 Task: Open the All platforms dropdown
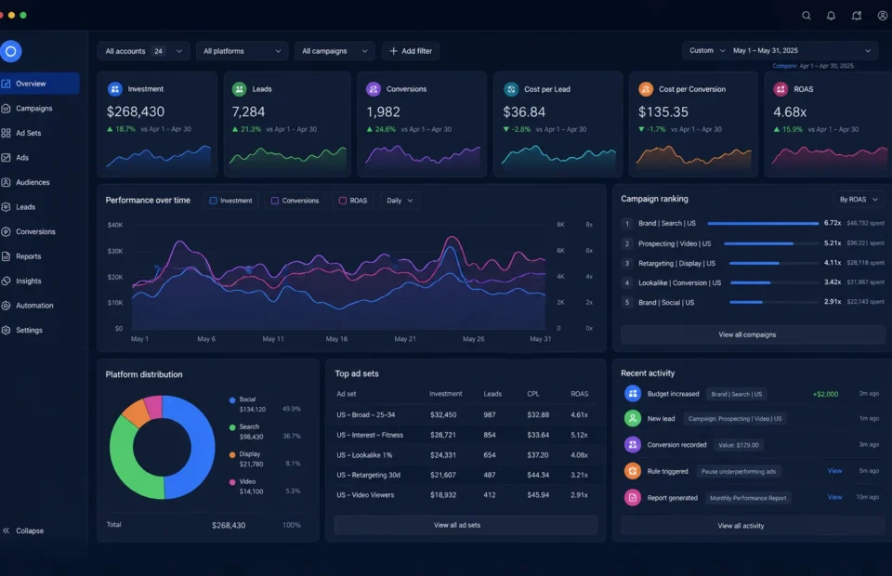[x=242, y=51]
